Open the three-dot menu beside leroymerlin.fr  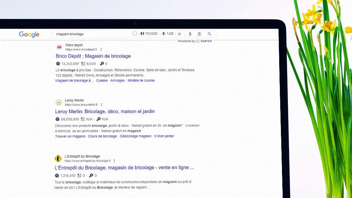point(101,105)
